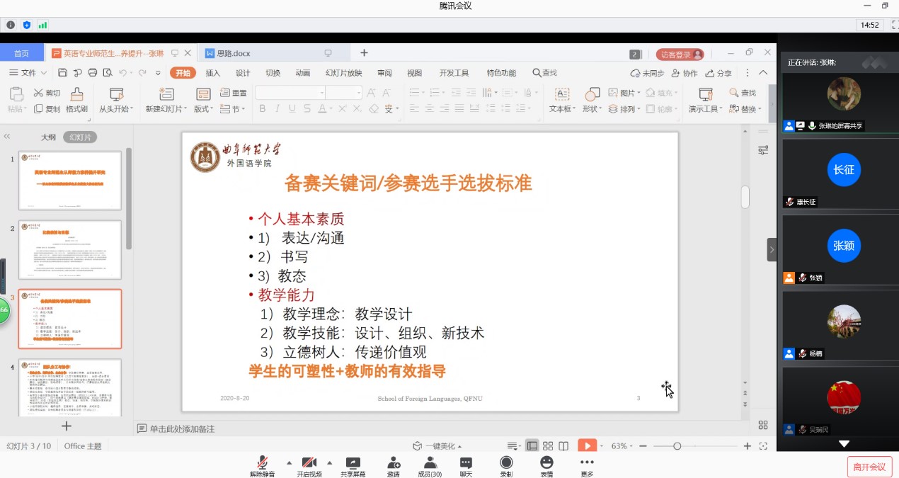Open the font name combo box
The image size is (899, 478).
point(290,93)
